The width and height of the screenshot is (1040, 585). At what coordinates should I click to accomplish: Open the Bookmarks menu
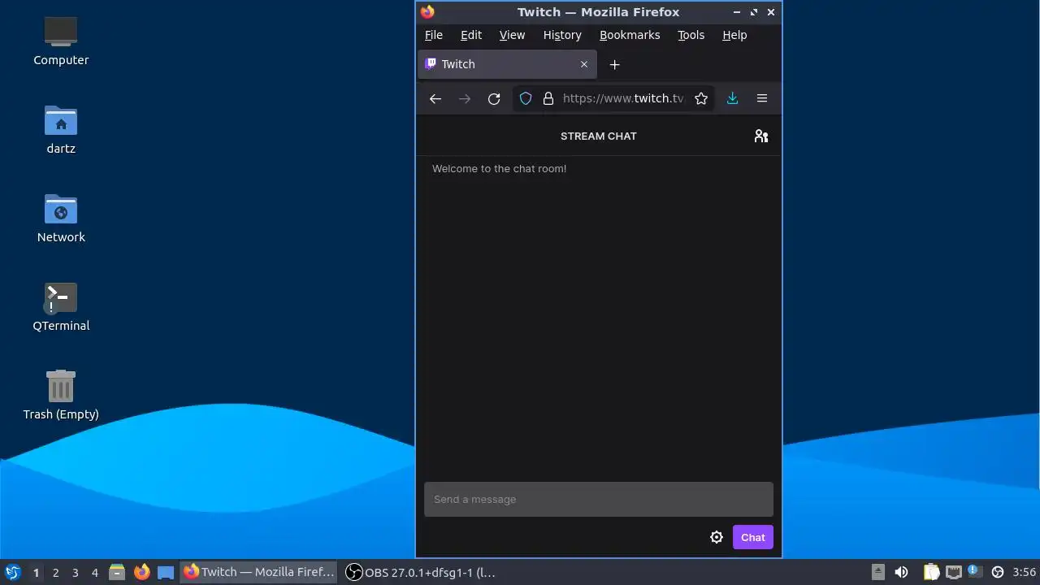(x=630, y=35)
